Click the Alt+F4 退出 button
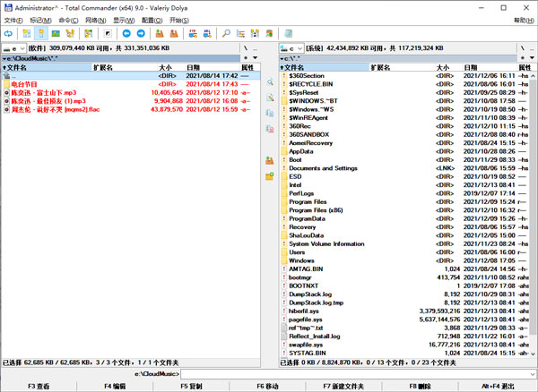538x392 pixels. [x=498, y=386]
